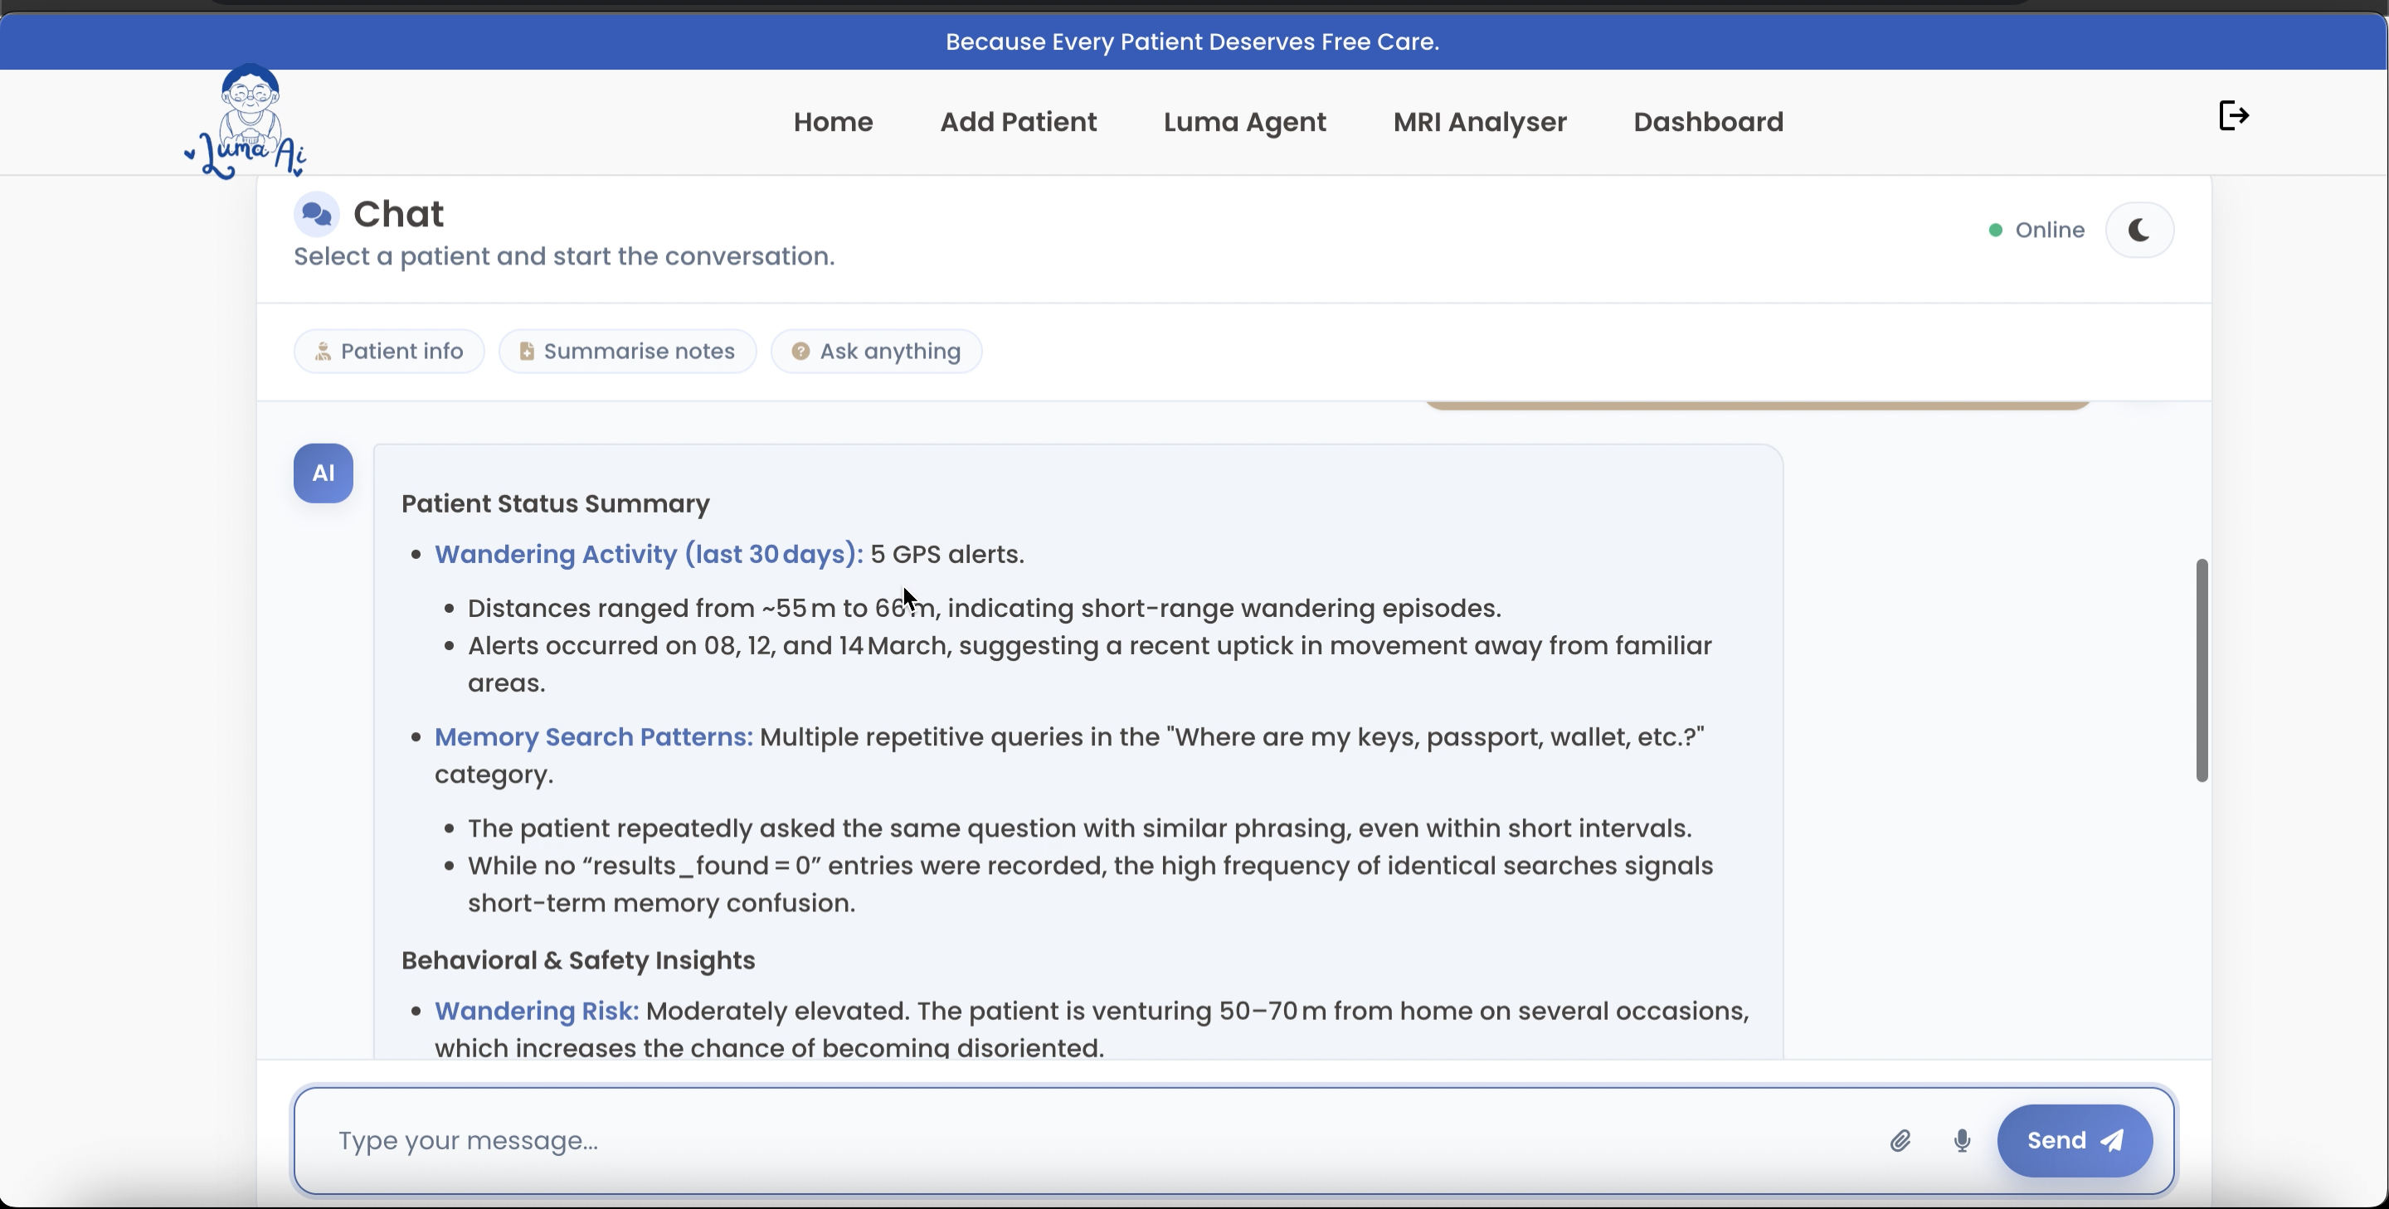Click the logout icon in header

(x=2233, y=116)
